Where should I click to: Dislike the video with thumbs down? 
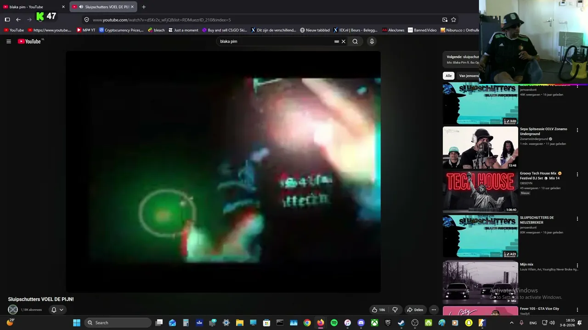point(395,310)
